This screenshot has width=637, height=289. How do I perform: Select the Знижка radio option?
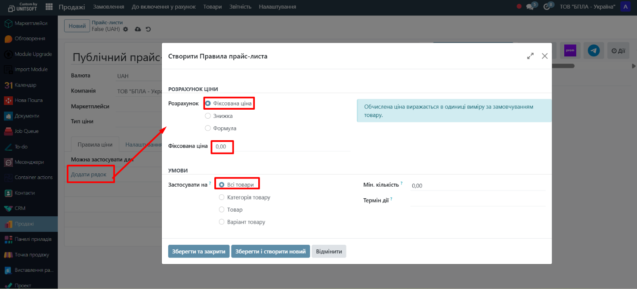pos(208,116)
